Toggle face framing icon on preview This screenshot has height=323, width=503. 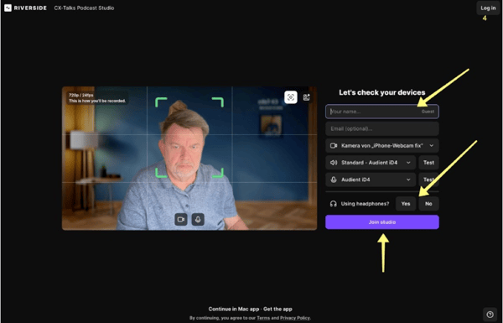coord(291,97)
